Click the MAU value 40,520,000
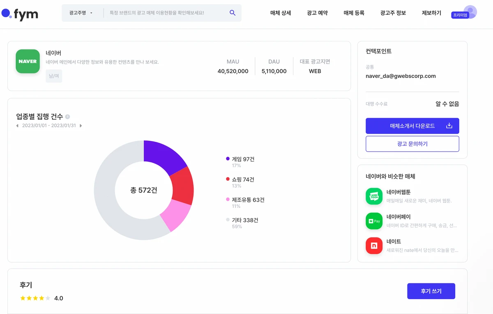Image resolution: width=493 pixels, height=314 pixels. (233, 71)
